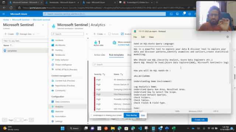
Task: Open Notepad Edit menu
Action: point(143,37)
